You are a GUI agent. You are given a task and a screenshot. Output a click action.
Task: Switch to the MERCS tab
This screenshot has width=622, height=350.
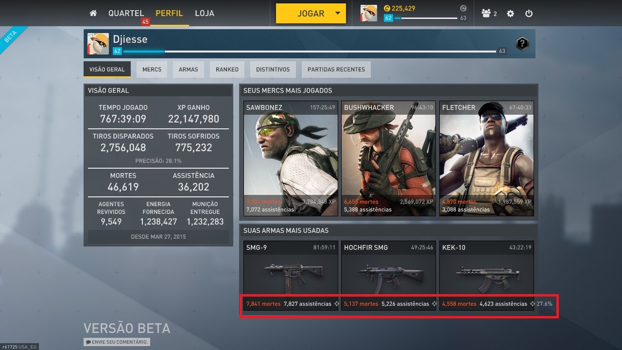click(x=152, y=70)
